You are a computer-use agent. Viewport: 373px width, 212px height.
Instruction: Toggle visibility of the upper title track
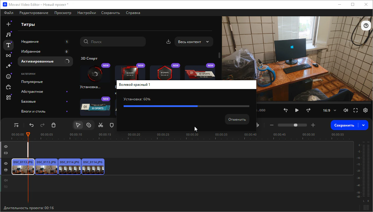click(x=6, y=147)
